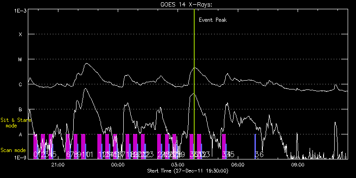This screenshot has width=356, height=178.
Task: Click the 'X' flare class label
Action: click(x=20, y=34)
